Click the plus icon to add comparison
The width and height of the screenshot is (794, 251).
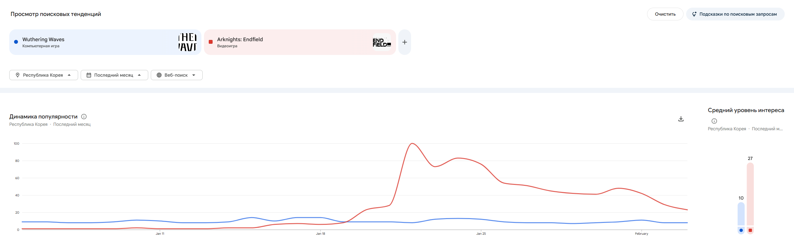tap(405, 42)
